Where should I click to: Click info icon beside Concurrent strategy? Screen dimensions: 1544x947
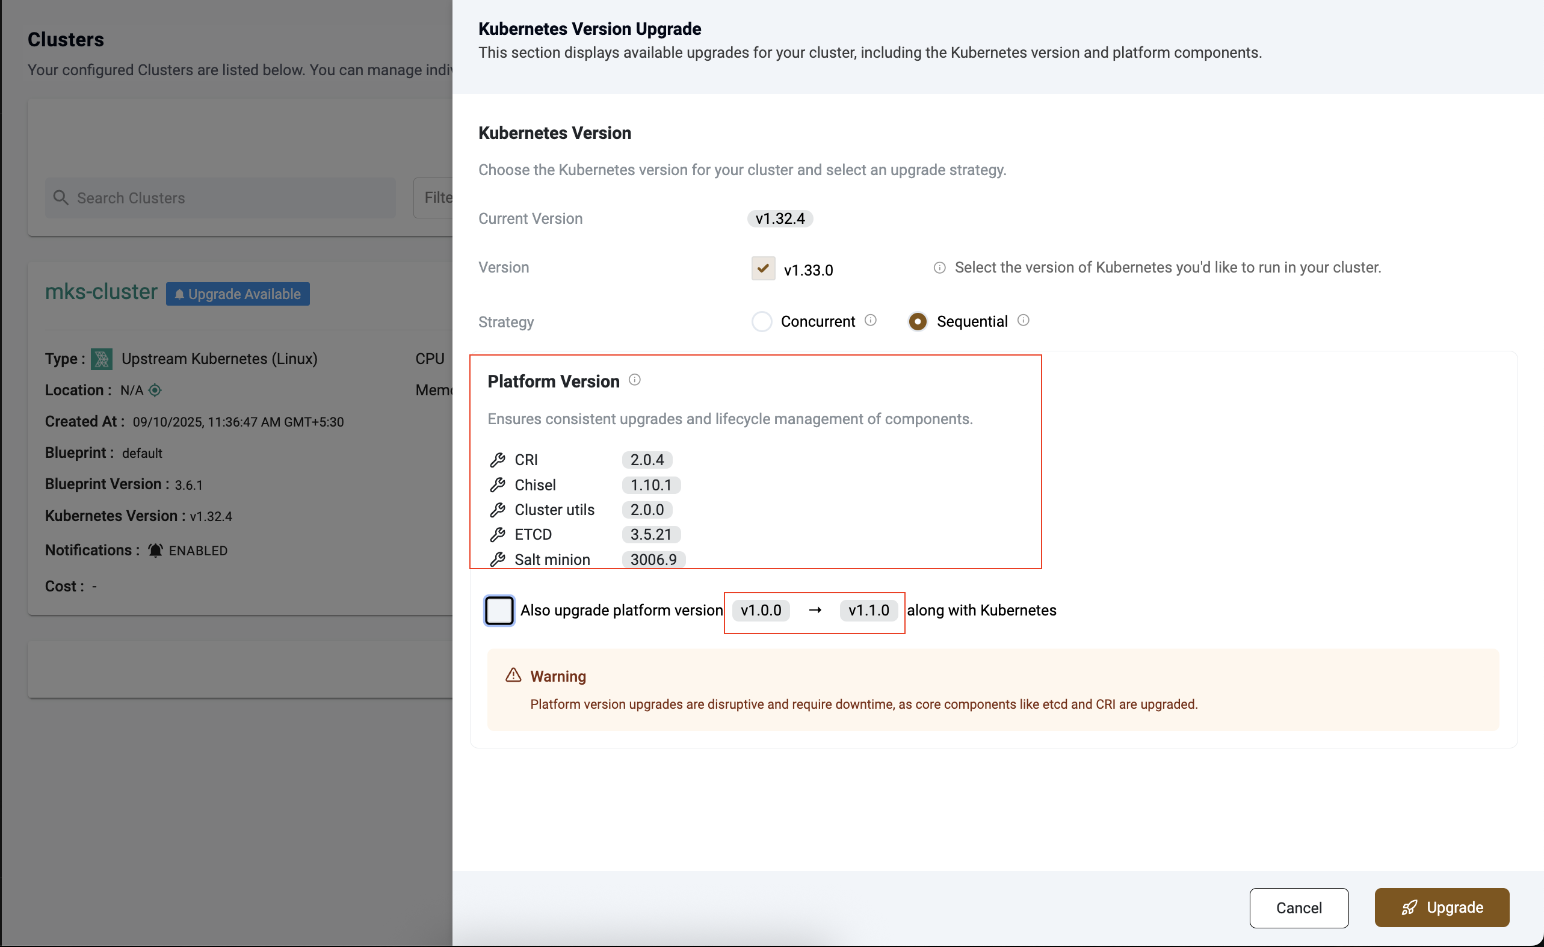click(x=870, y=320)
